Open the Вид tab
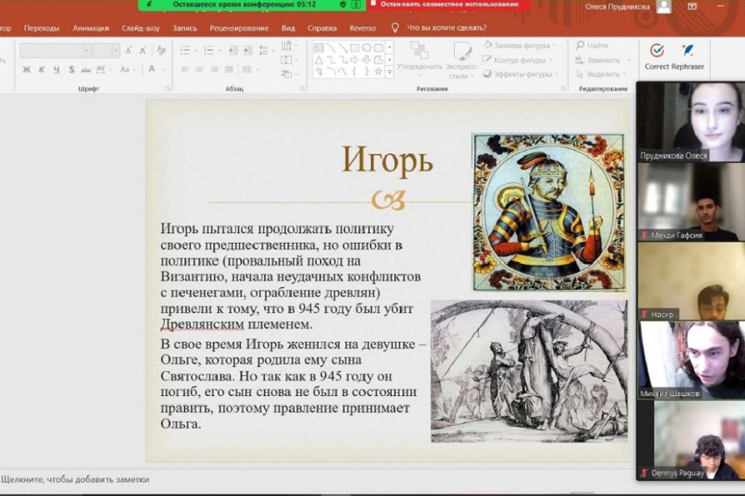 pos(288,28)
